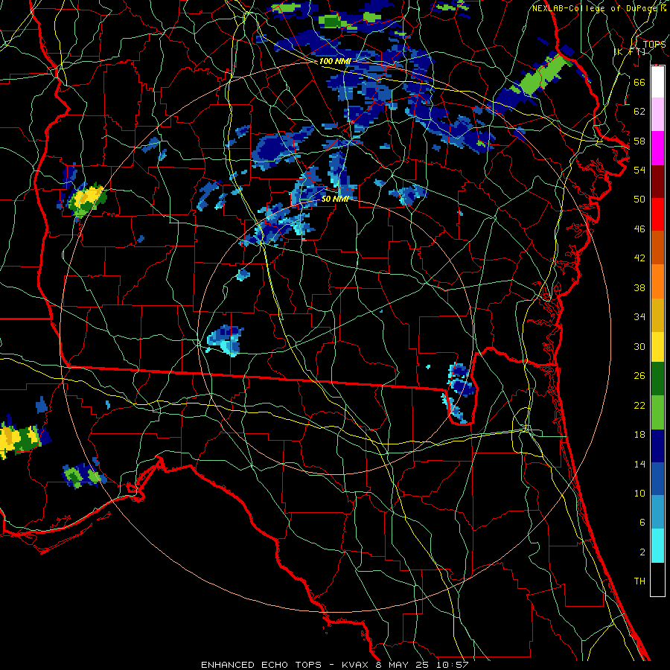Click the '(K FT)' units label
This screenshot has width=670, height=670.
[x=630, y=52]
